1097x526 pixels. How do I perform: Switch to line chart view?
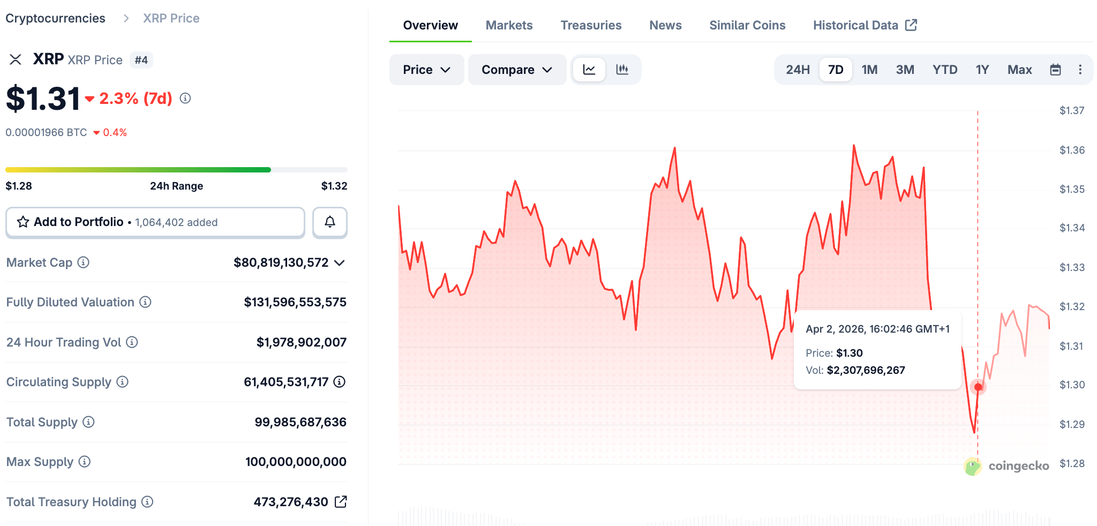click(589, 70)
